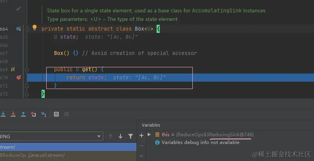Viewport: 314px width, 161px height.
Task: Click the Step Out debugger button
Action: (23, 114)
